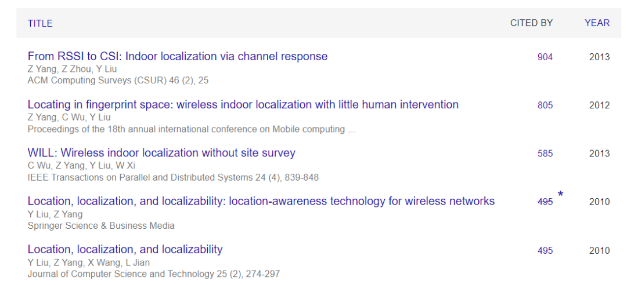
Task: Click the 585 cited-by number
Action: tap(545, 154)
